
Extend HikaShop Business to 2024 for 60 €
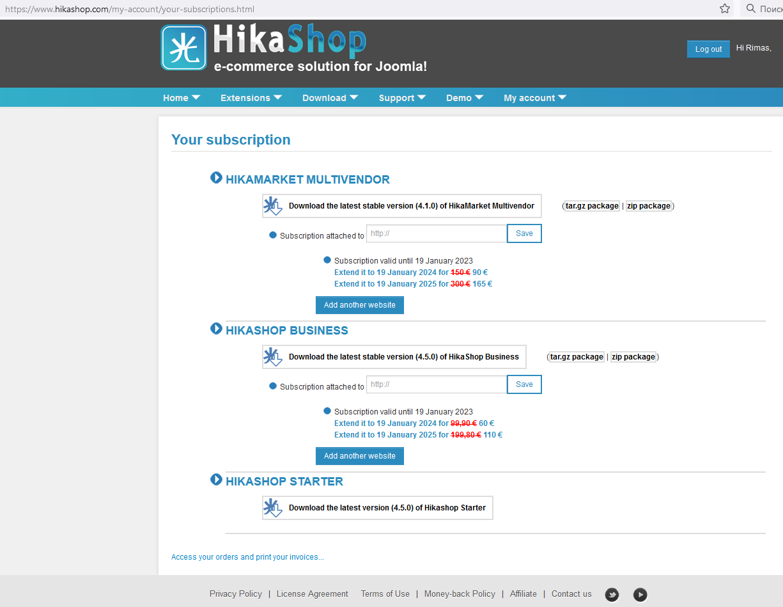pos(414,423)
